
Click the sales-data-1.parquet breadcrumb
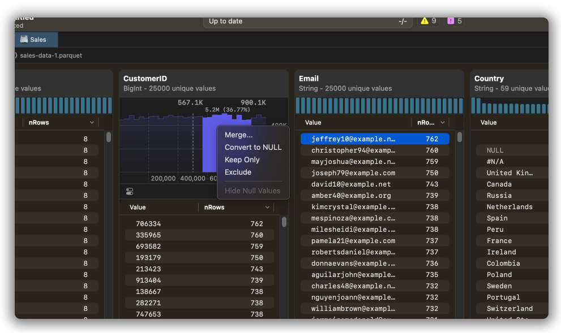pos(51,55)
